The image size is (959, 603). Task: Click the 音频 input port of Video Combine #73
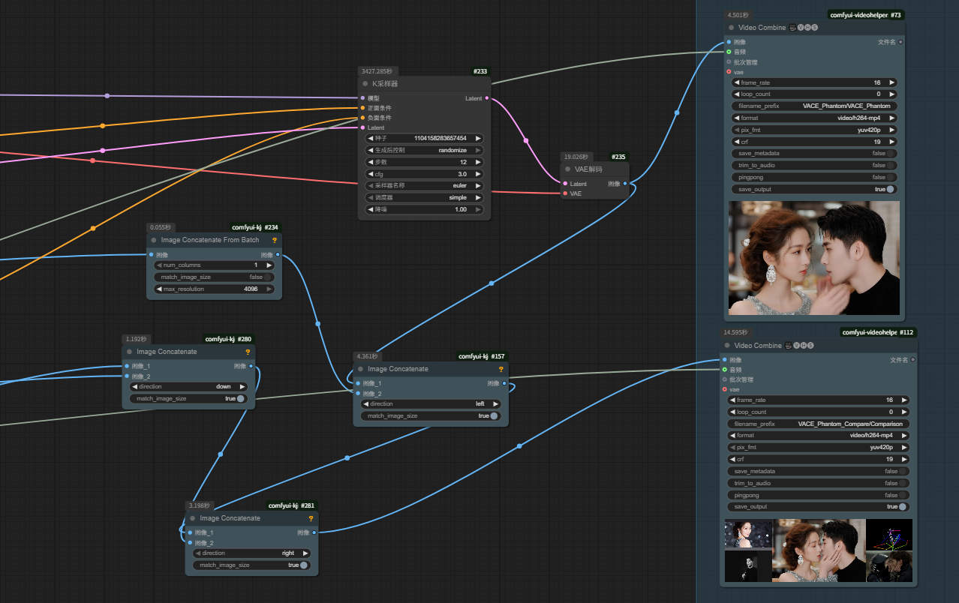728,52
